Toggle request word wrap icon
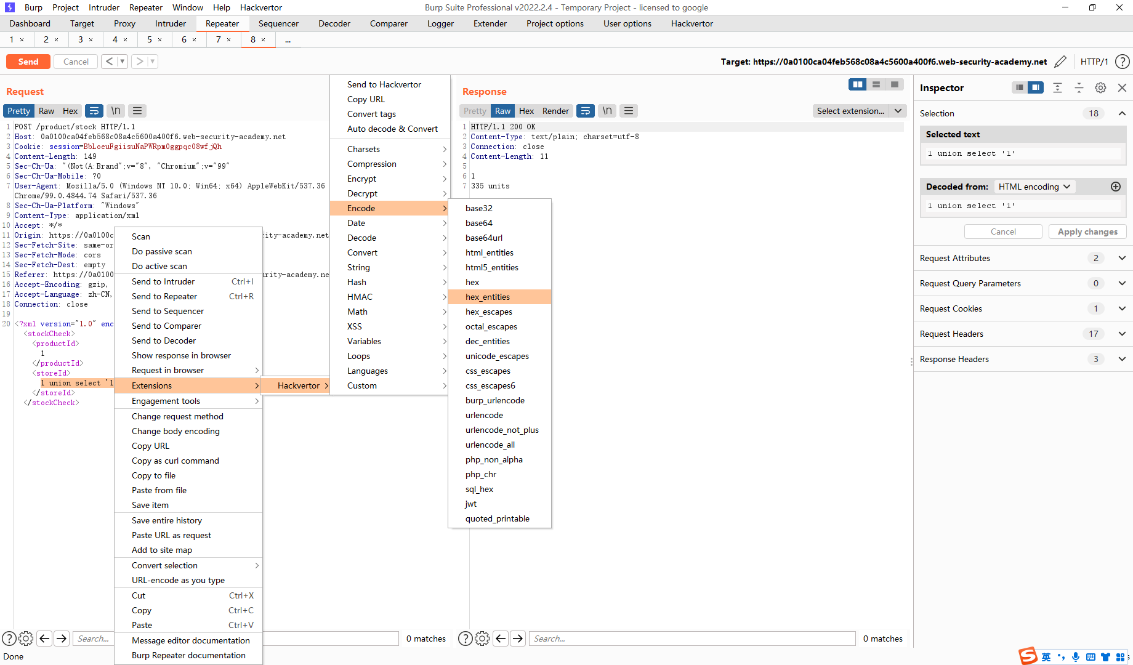 coord(94,111)
